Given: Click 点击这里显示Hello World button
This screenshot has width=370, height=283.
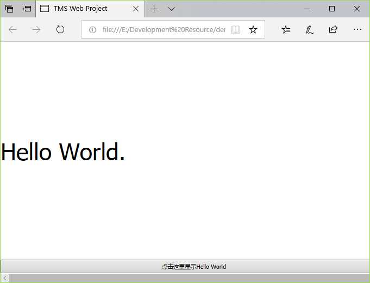Looking at the screenshot, I should point(185,267).
